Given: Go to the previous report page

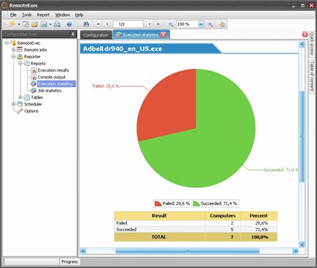Looking at the screenshot, I should pos(107,24).
